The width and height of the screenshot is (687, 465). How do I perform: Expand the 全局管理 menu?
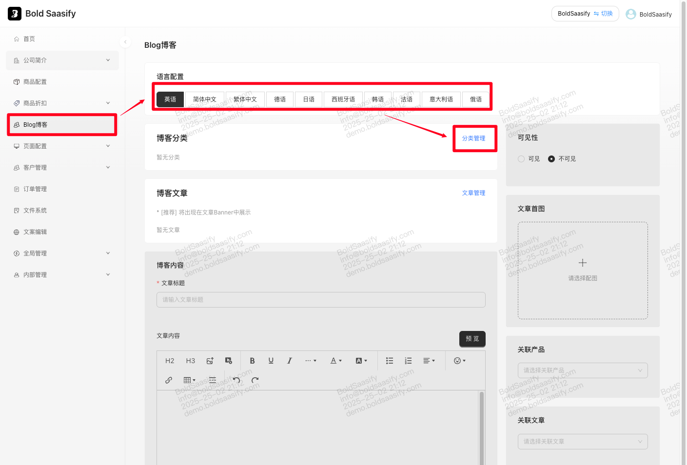click(62, 253)
